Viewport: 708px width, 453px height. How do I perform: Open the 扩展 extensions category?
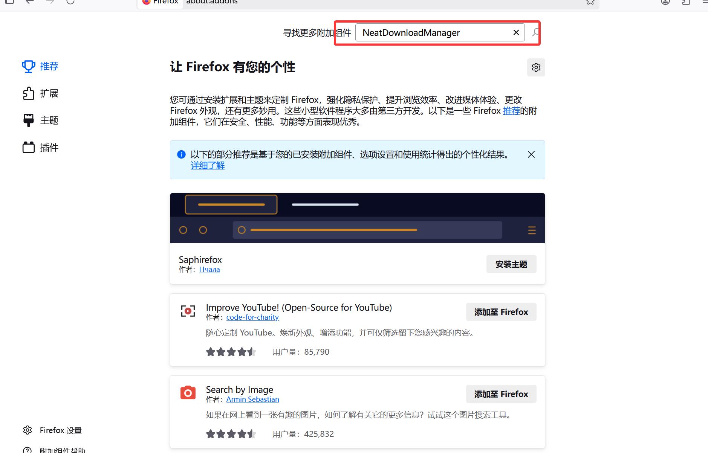pos(40,93)
